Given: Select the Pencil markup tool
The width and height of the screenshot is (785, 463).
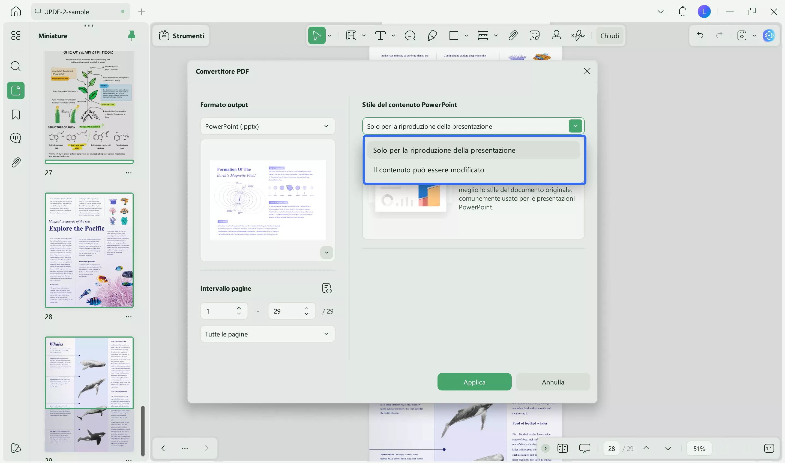Looking at the screenshot, I should [432, 35].
